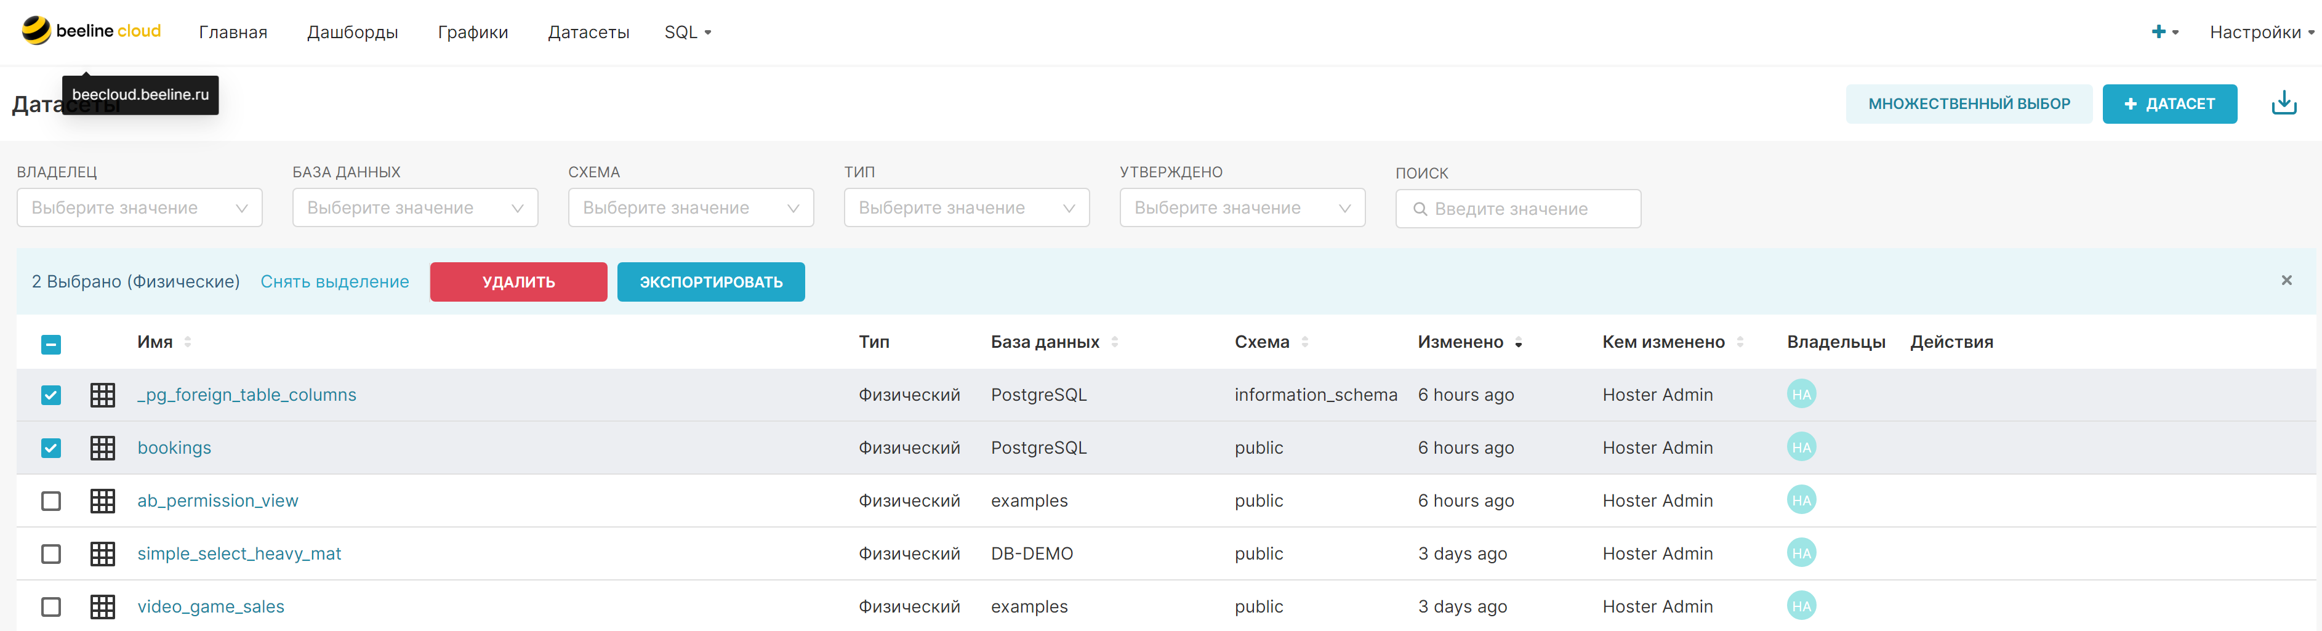Open Датасеты in navigation
Viewport: 2322px width, 631px height.
tap(589, 31)
